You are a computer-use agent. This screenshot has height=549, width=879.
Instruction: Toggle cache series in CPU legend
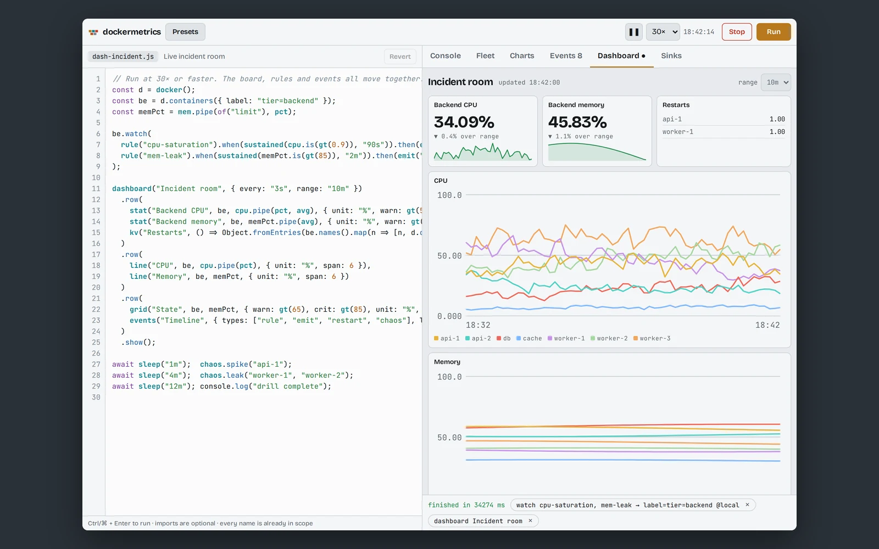[529, 339]
